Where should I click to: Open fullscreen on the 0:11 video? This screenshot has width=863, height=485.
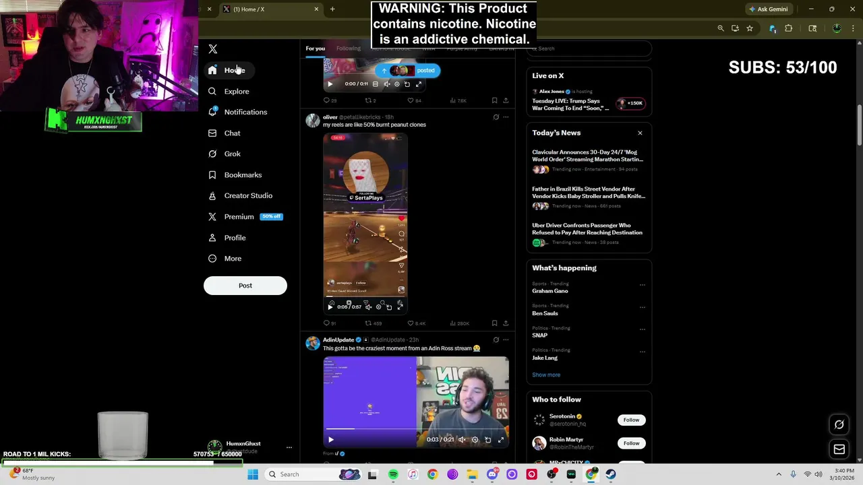(x=419, y=84)
